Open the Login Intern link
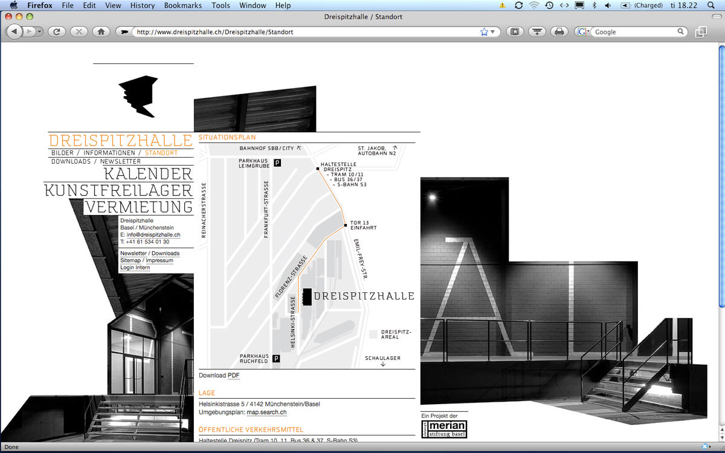The height and width of the screenshot is (453, 725). click(x=135, y=268)
